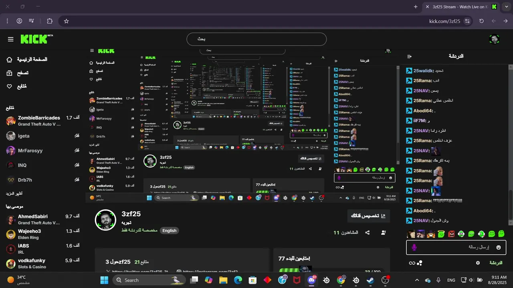Viewport: 513px width, 288px height.
Task: Go to الصفحة الرئيسية home menu
Action: tap(26, 59)
